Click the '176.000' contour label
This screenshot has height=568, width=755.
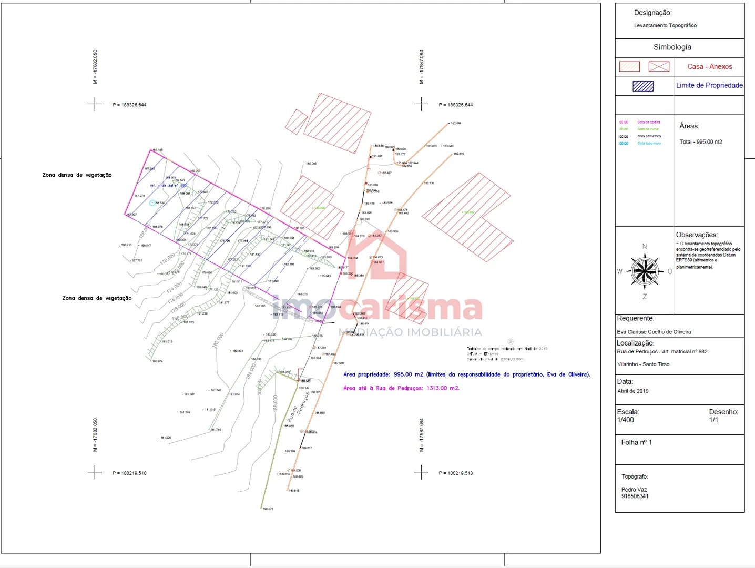(176, 299)
